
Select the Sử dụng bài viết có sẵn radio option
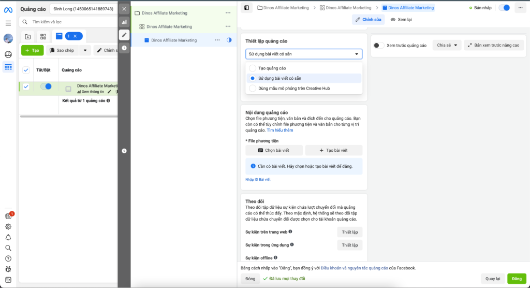[x=253, y=78]
